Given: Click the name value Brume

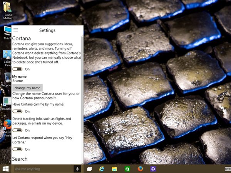Looking at the screenshot, I should (x=18, y=81).
